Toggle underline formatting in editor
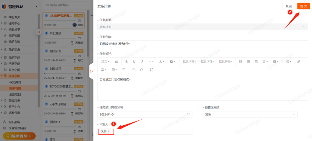 click(134, 62)
